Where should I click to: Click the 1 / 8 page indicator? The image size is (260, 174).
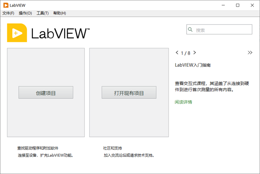185,53
